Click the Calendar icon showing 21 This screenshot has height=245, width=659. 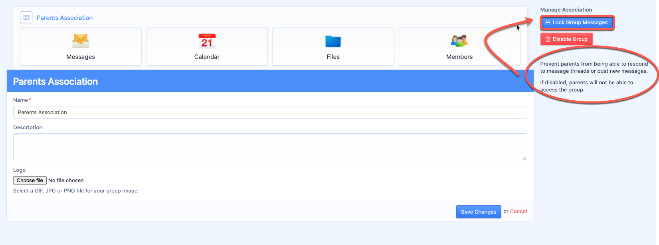pyautogui.click(x=207, y=41)
